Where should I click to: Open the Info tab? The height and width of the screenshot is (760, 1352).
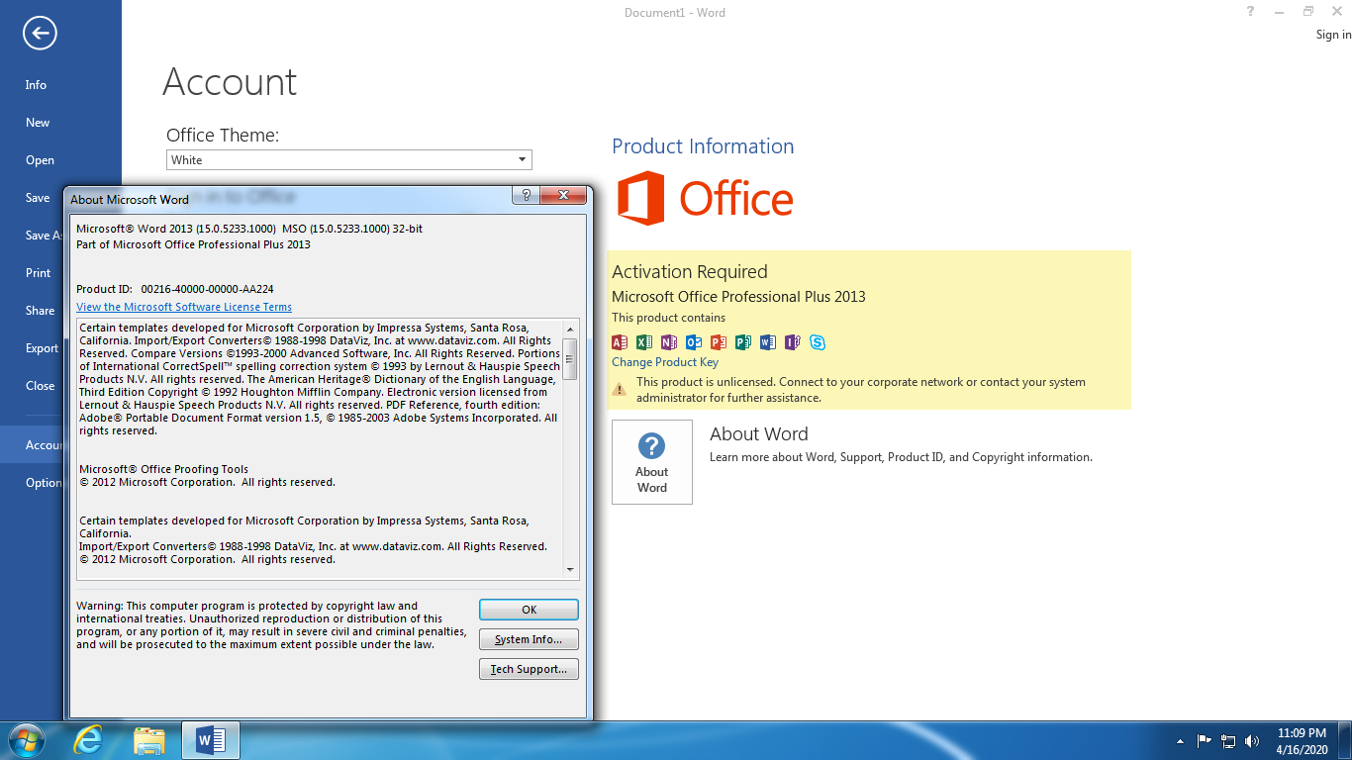(36, 85)
